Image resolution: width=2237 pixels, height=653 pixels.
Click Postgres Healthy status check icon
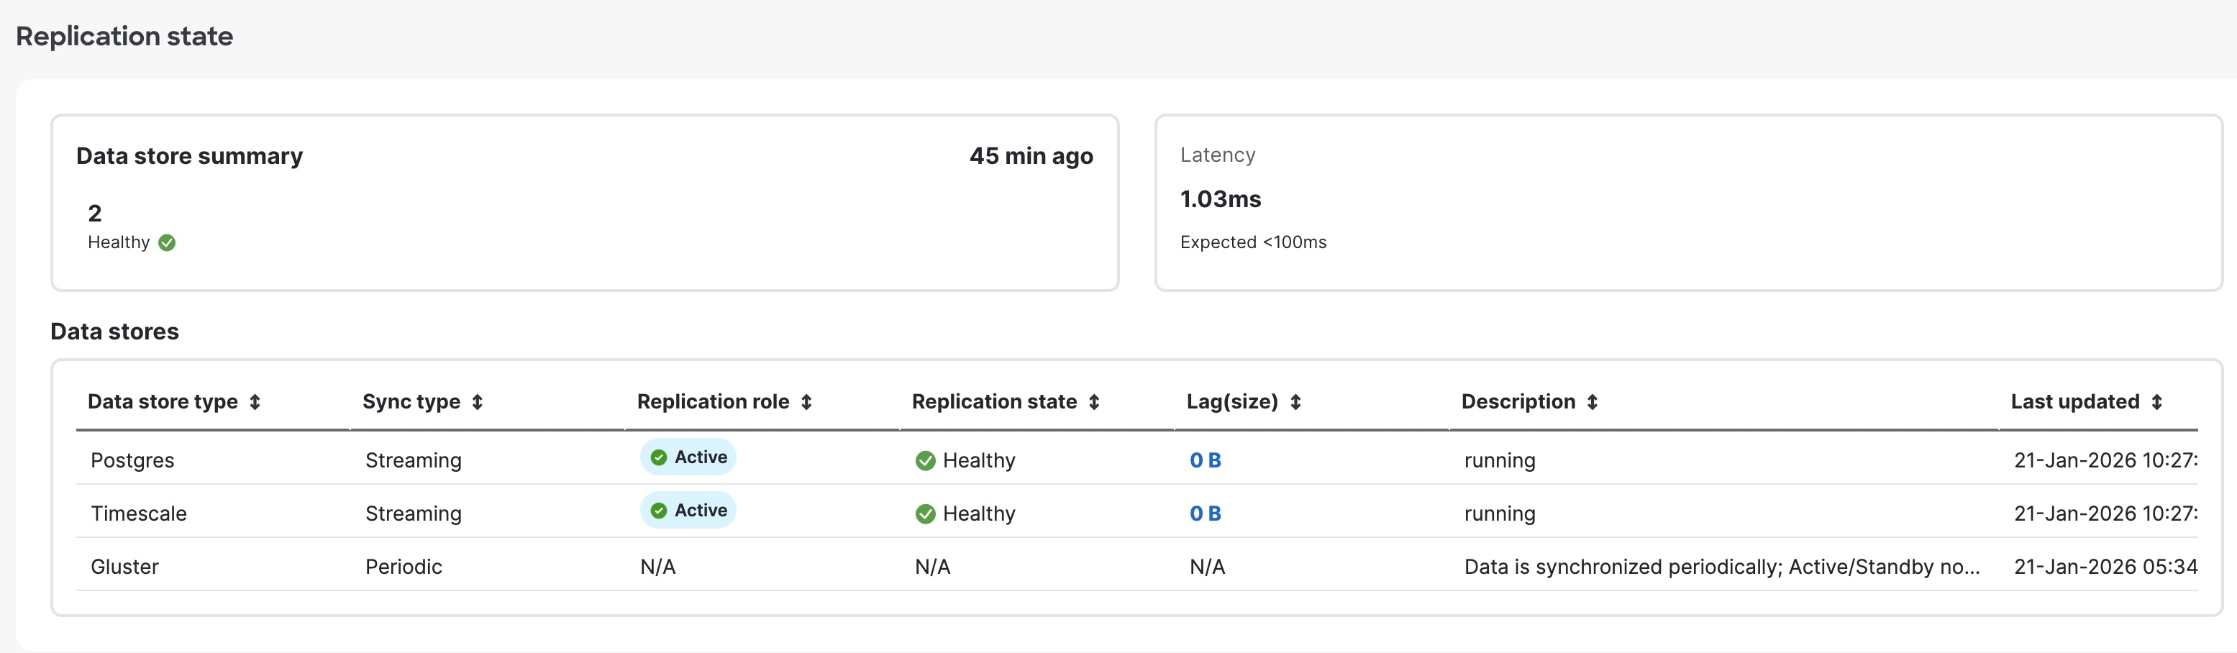(x=925, y=461)
